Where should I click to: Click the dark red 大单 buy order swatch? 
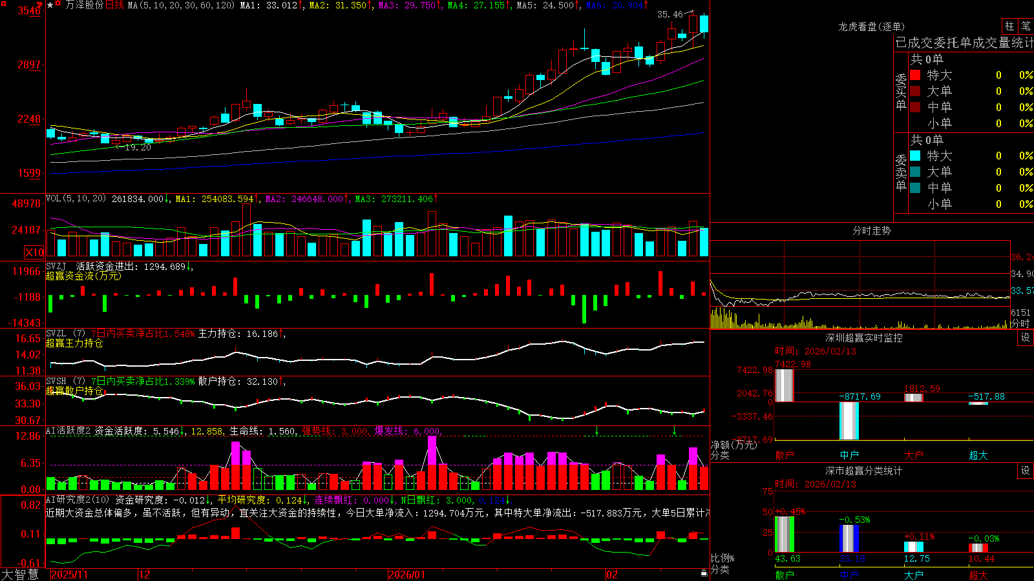pyautogui.click(x=915, y=91)
